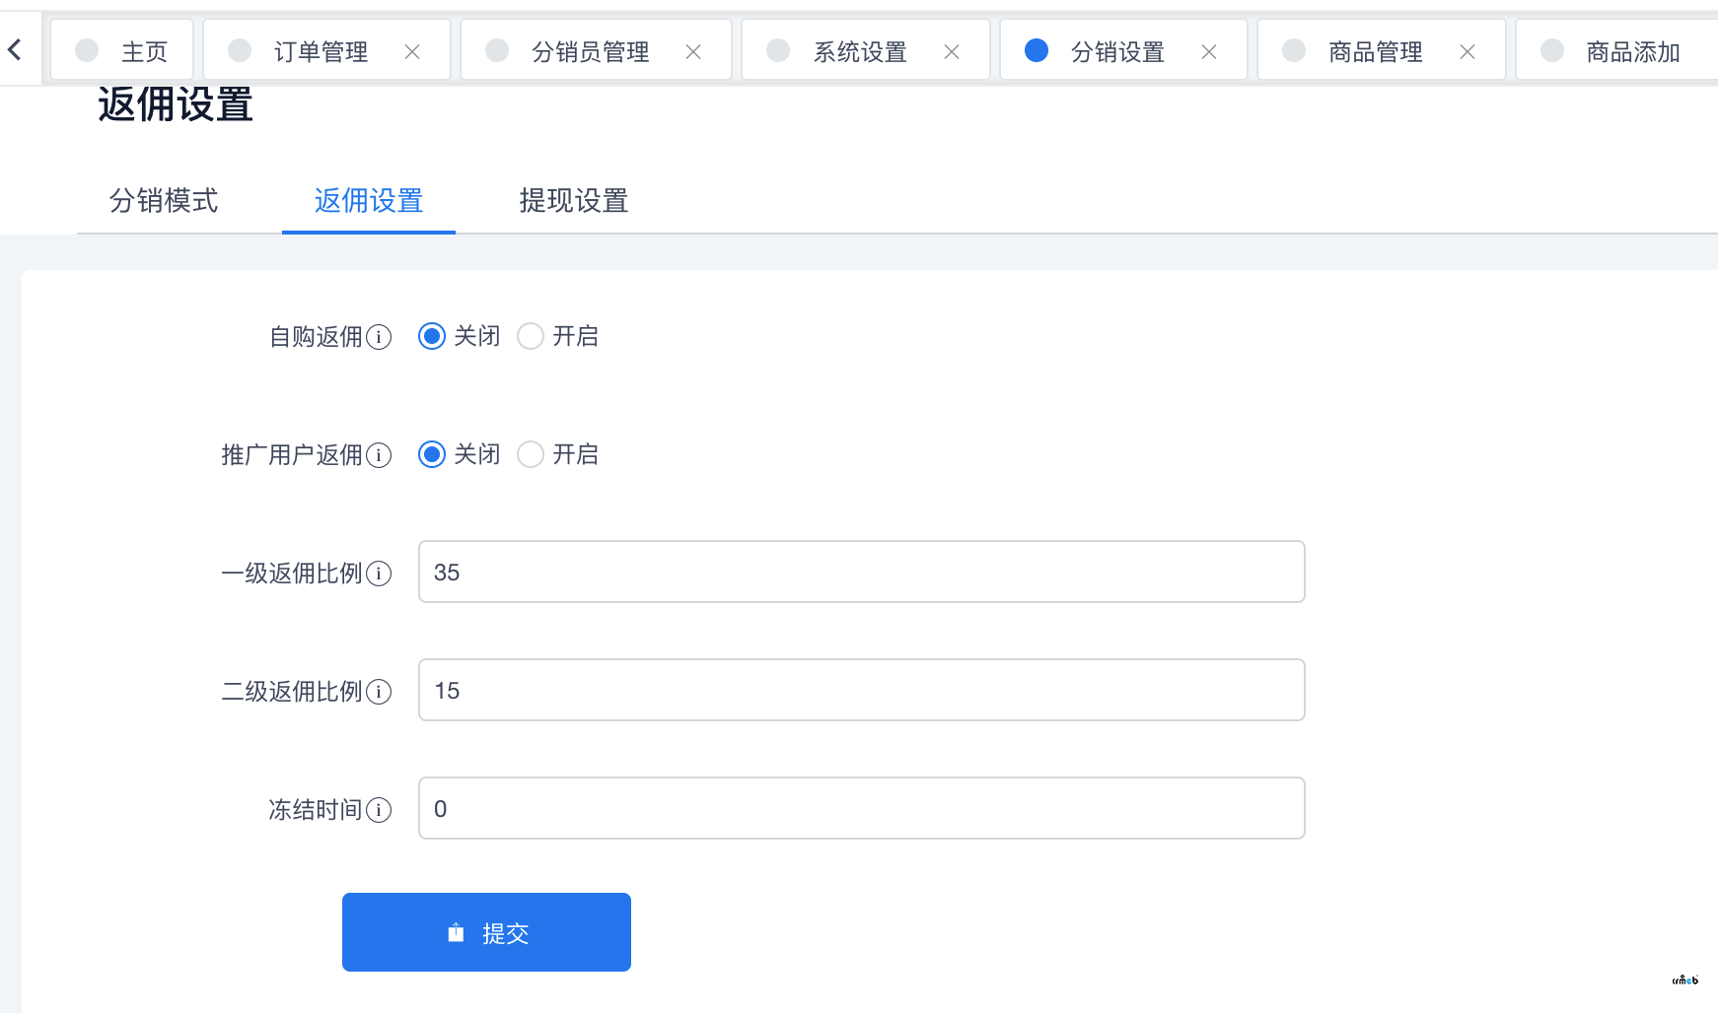The width and height of the screenshot is (1718, 1013).
Task: Set 推广用户返佣 to 开启
Action: (531, 454)
